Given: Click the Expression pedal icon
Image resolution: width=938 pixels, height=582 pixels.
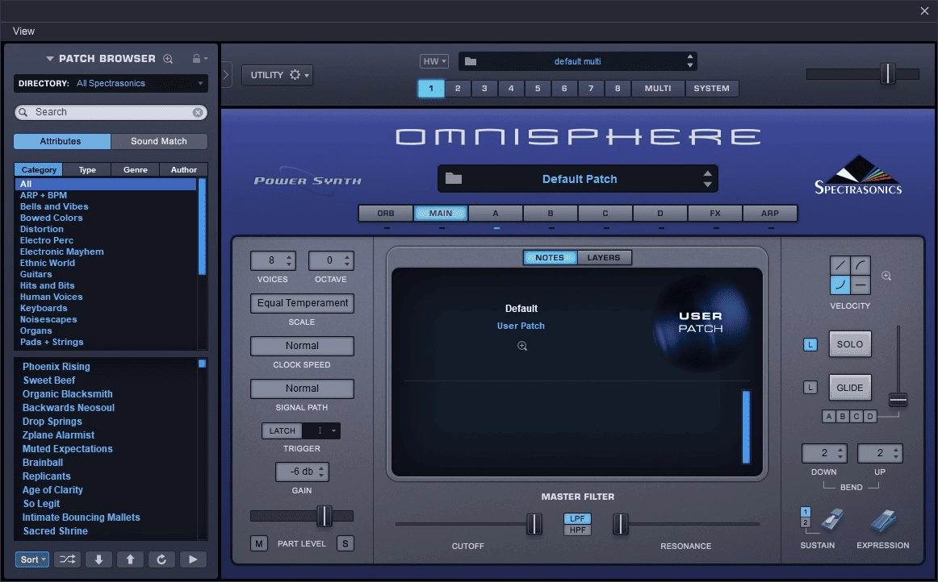Looking at the screenshot, I should pos(883,520).
